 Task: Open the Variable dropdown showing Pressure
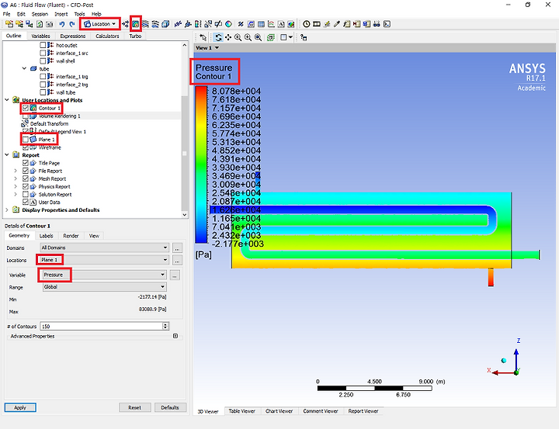[x=105, y=275]
